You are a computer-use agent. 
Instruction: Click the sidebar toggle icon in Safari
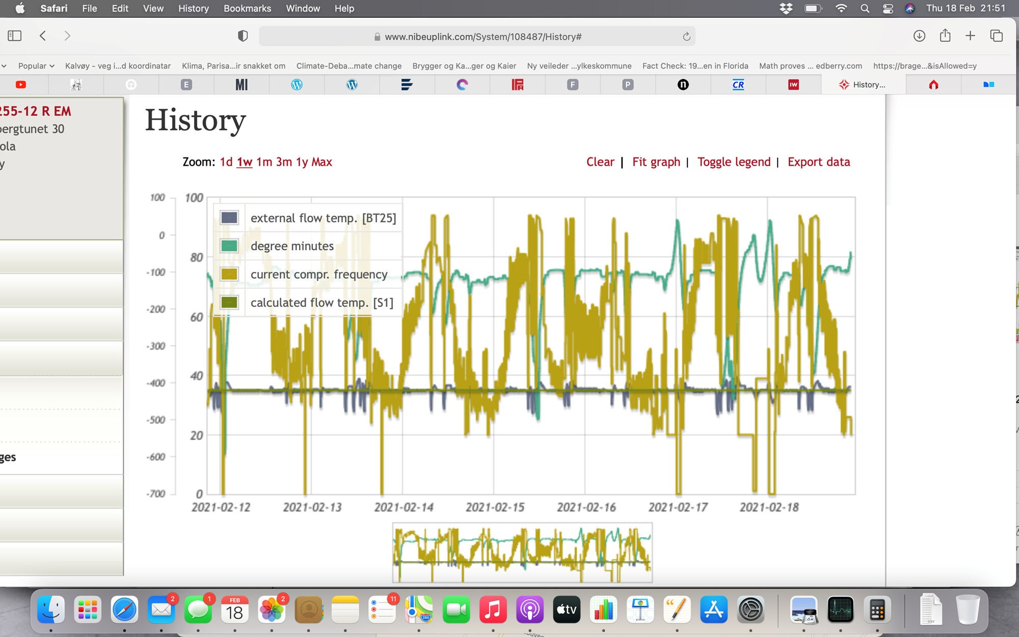(x=15, y=35)
